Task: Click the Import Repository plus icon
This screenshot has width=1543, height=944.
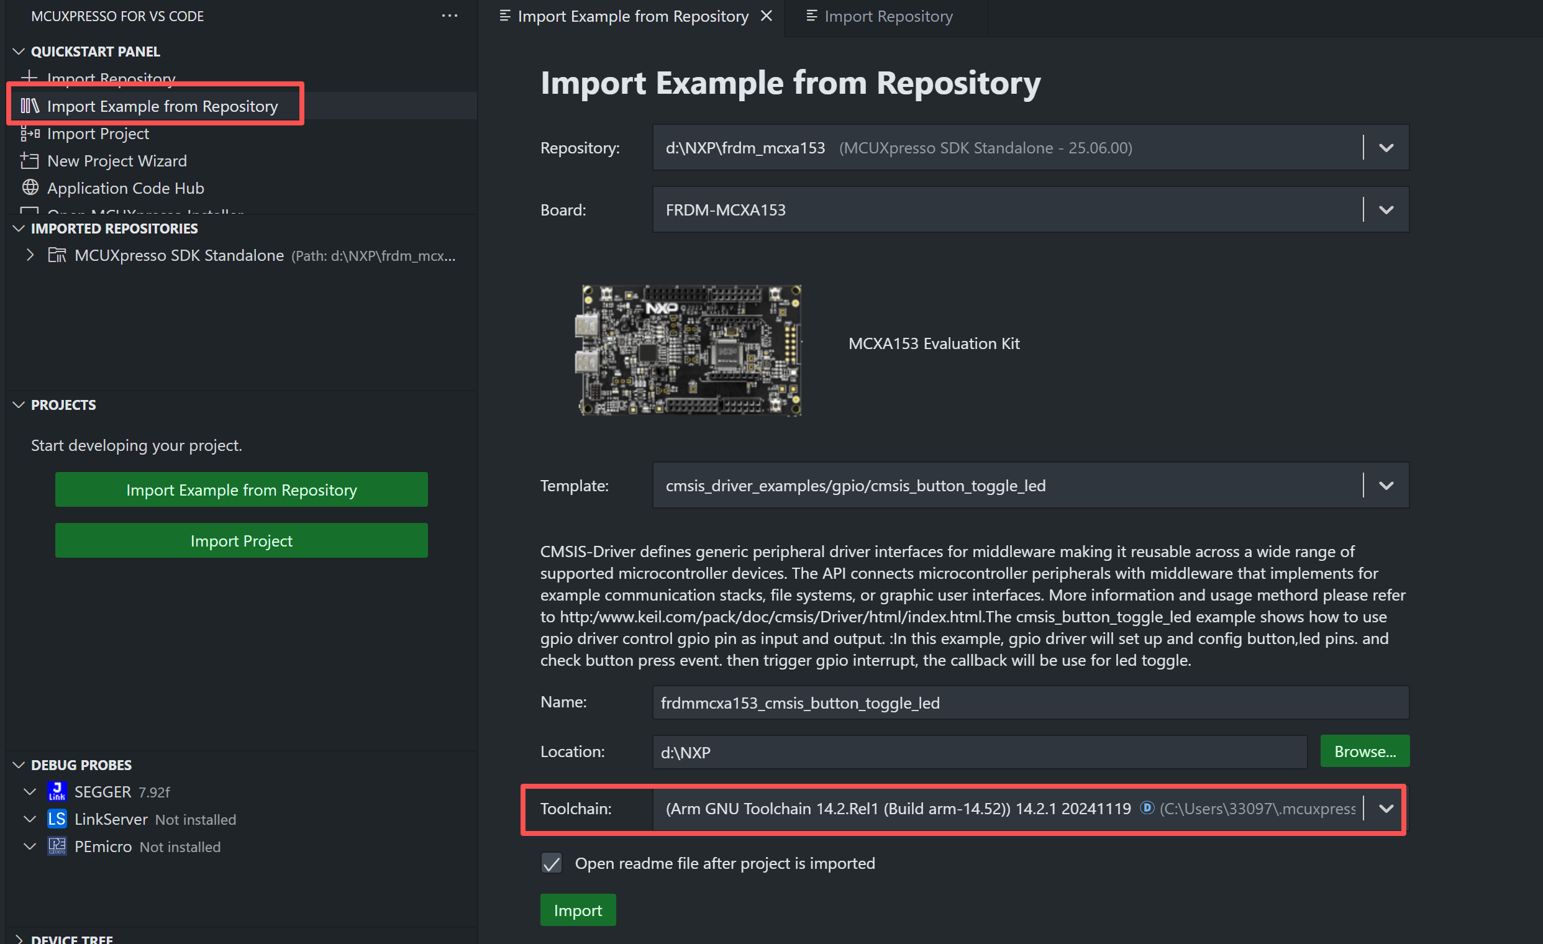Action: (x=29, y=77)
